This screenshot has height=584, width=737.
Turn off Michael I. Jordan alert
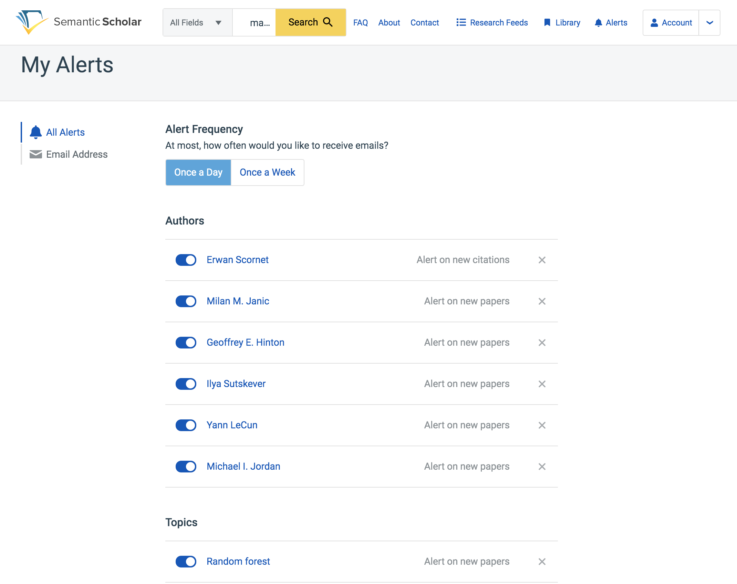tap(186, 467)
